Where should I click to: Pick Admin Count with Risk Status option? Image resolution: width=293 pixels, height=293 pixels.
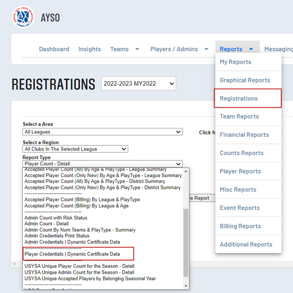[x=56, y=218]
